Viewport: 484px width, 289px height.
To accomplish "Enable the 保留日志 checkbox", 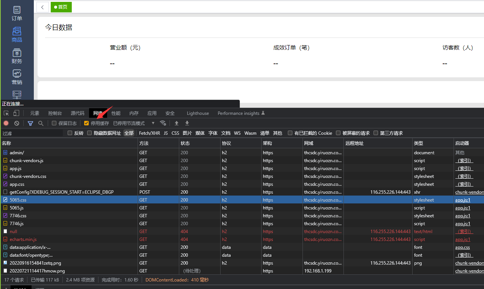I will [54, 123].
